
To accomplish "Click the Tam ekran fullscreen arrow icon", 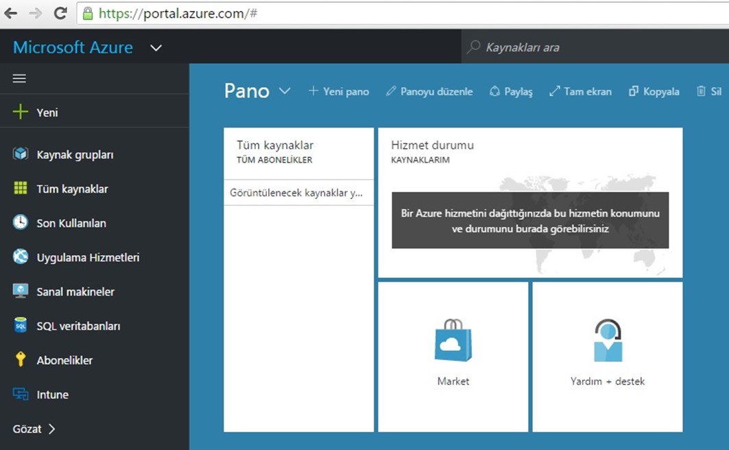I will (x=554, y=91).
